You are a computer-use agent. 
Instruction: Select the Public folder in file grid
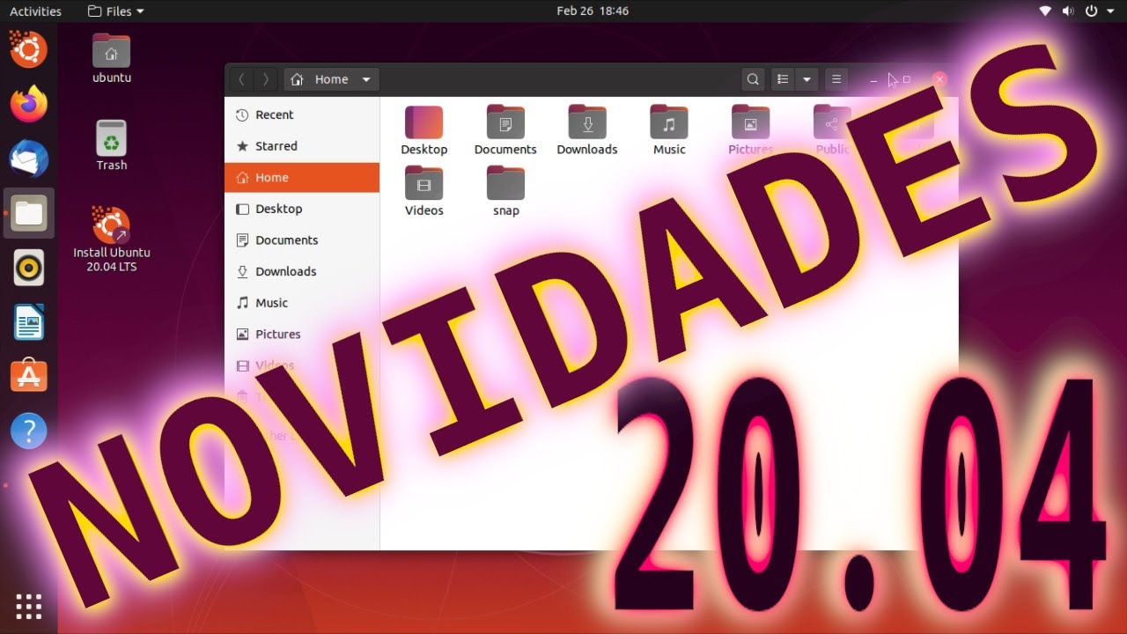pyautogui.click(x=832, y=130)
